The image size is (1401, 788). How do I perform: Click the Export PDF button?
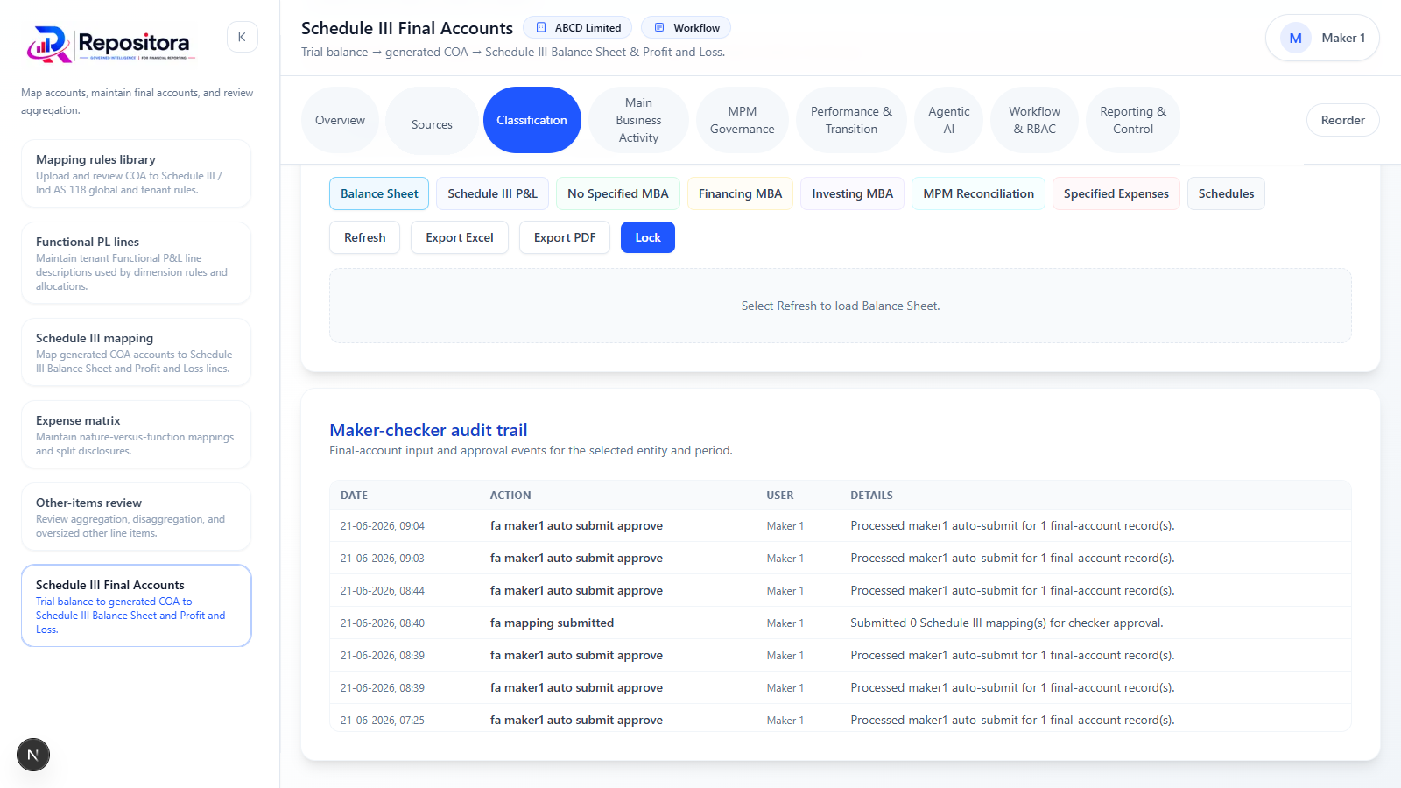click(565, 237)
